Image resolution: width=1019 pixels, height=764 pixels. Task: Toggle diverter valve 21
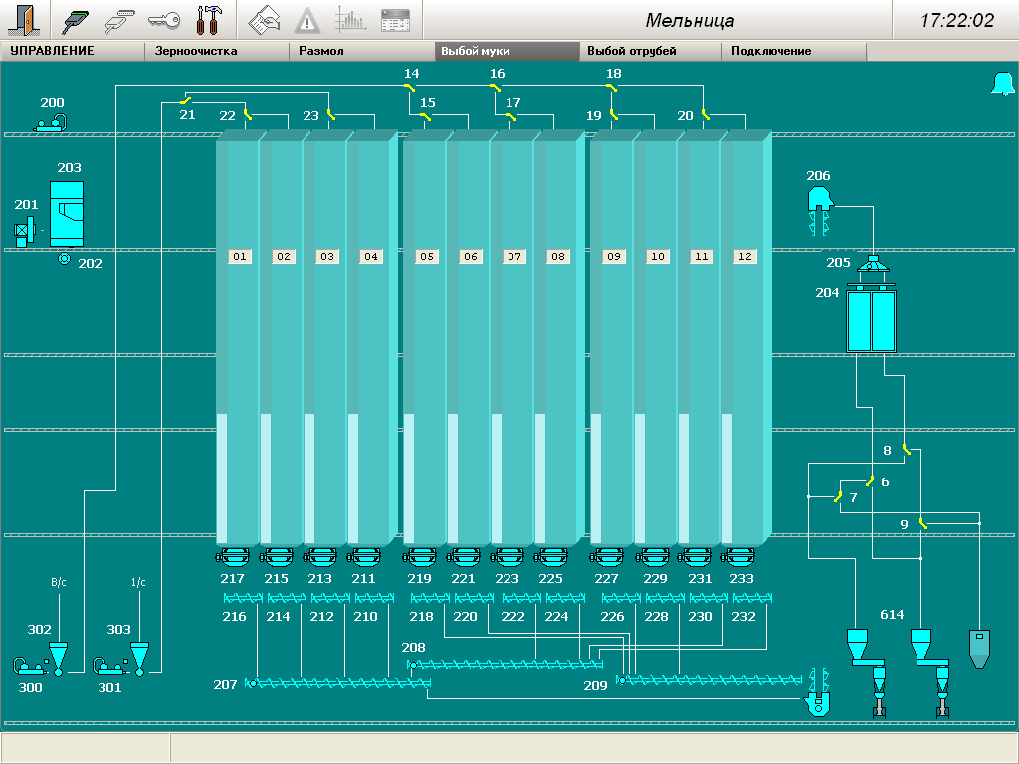click(185, 100)
